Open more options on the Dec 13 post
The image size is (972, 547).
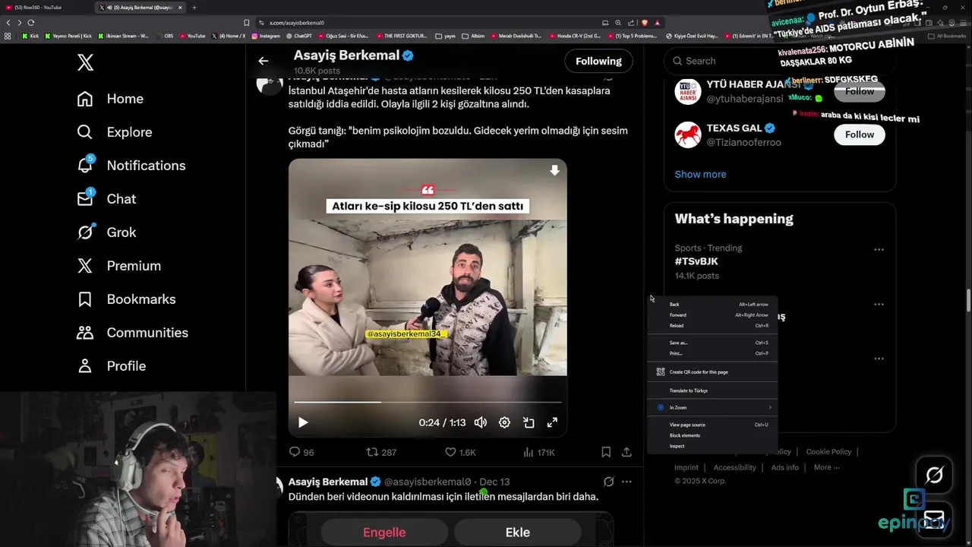point(626,482)
